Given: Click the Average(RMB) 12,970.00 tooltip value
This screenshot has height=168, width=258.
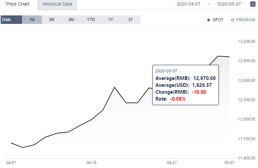Looking at the screenshot, I should click(205, 78).
